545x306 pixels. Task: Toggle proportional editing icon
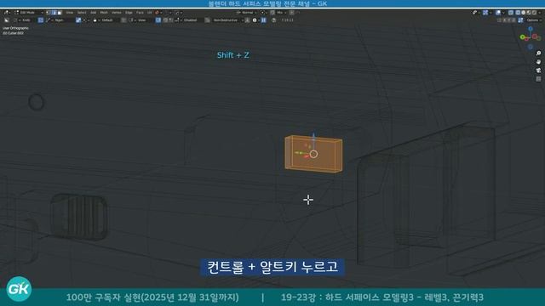click(291, 13)
